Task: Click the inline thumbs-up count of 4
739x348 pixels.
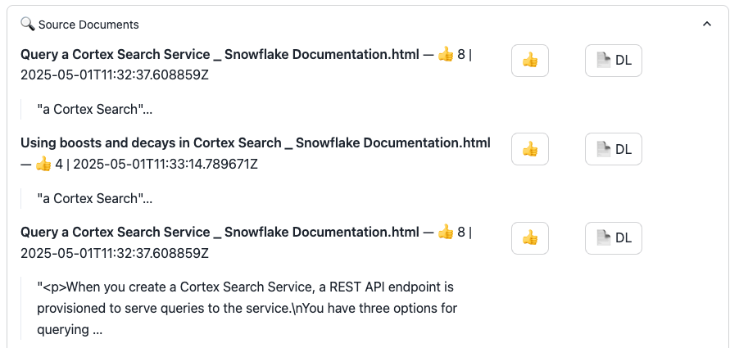Action: (x=49, y=165)
